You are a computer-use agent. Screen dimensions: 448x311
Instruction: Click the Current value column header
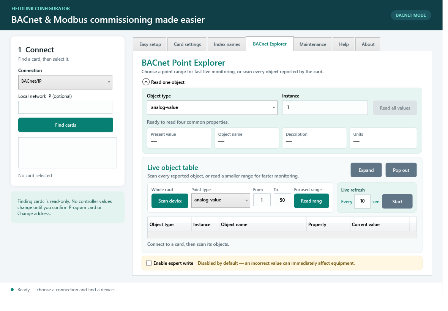380,224
